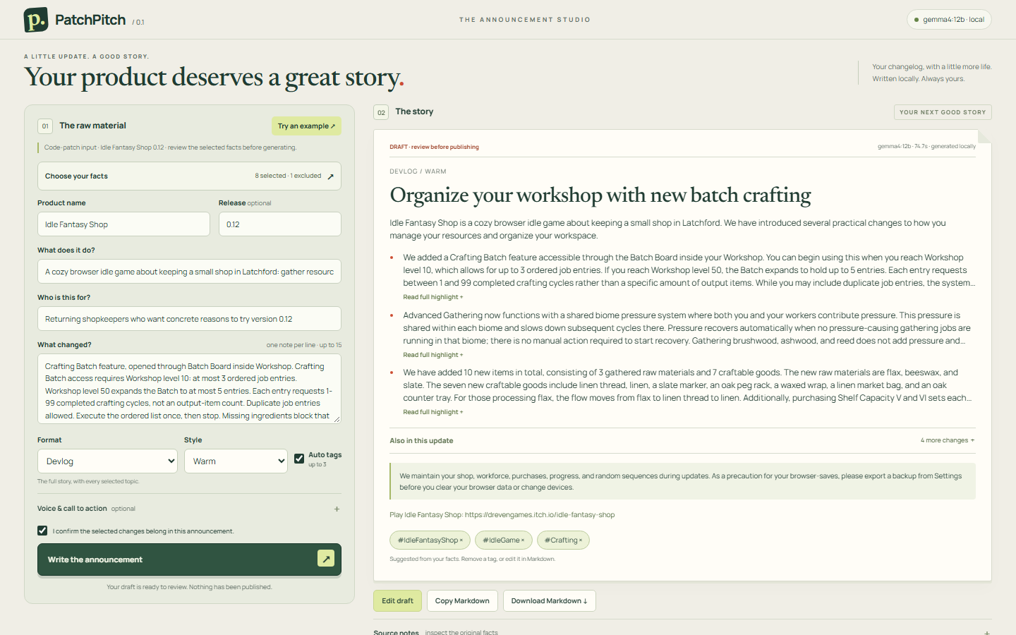Click the Download Markdown button
The image size is (1016, 635).
coord(550,601)
